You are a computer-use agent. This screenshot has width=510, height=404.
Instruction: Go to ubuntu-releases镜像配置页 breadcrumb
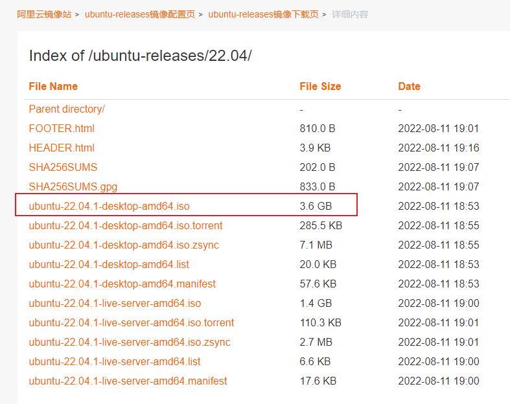(x=140, y=15)
